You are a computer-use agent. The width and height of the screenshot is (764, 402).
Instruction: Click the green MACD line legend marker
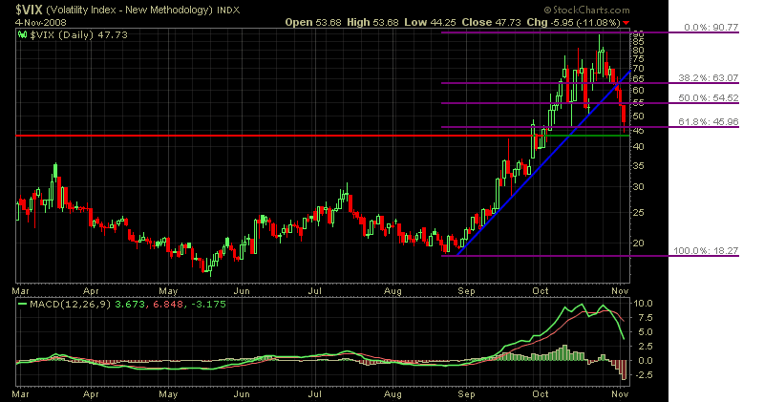pyautogui.click(x=22, y=304)
